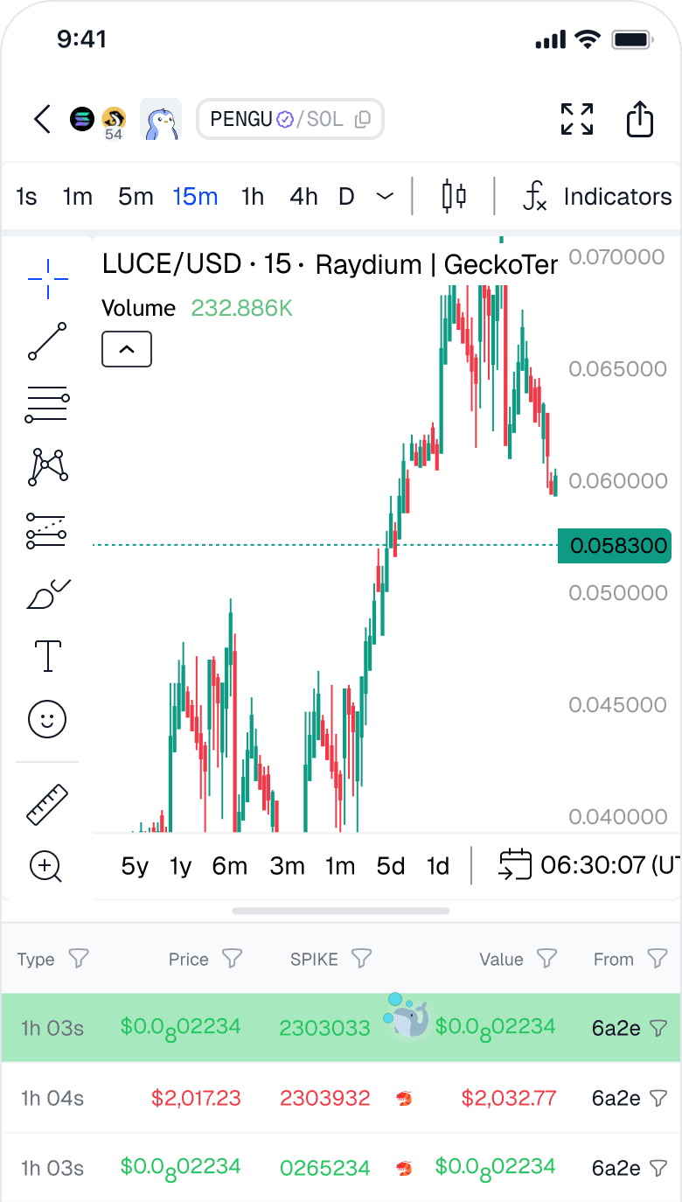Filter the Type column
This screenshot has width=682, height=1202.
pyautogui.click(x=79, y=959)
